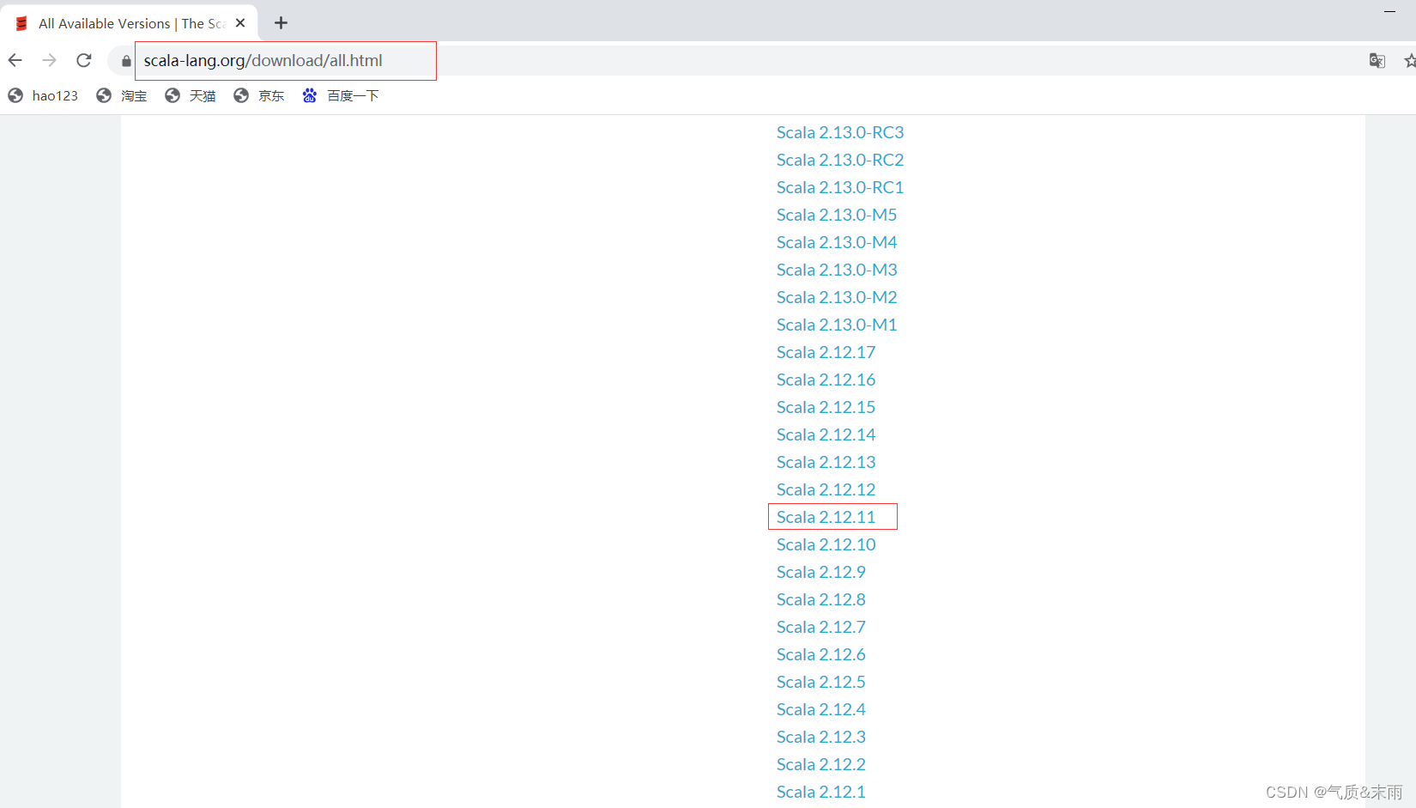Open a new tab with plus button
The height and width of the screenshot is (808, 1416).
coord(281,23)
